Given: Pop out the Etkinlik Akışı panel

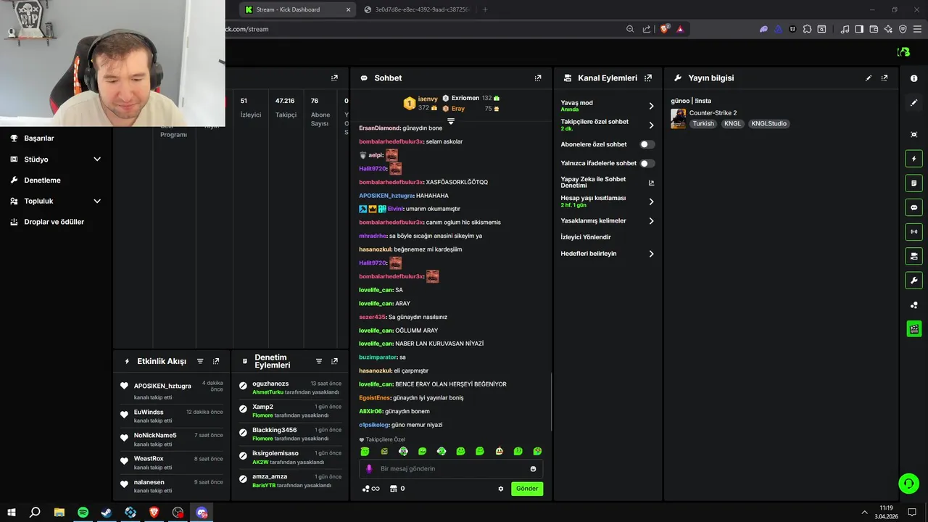Looking at the screenshot, I should tap(215, 361).
